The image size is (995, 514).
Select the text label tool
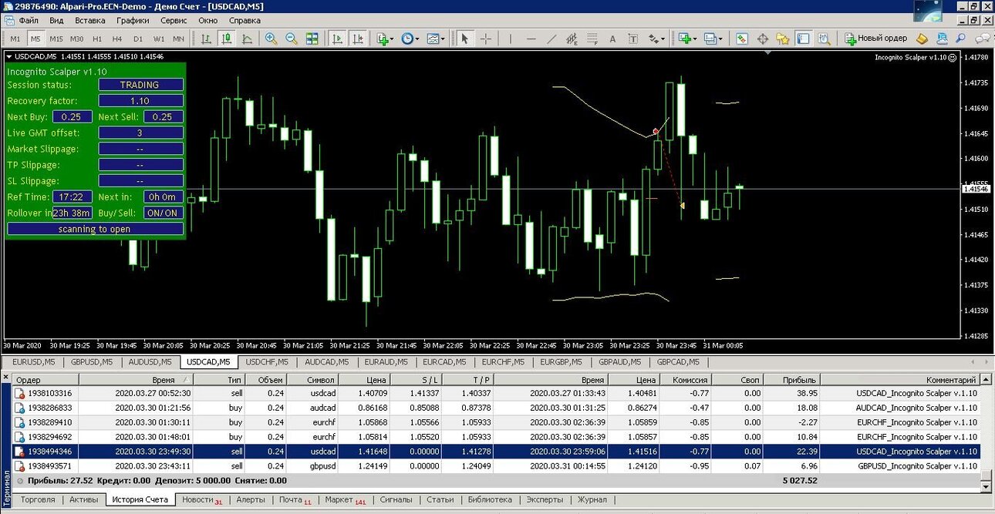tap(633, 39)
